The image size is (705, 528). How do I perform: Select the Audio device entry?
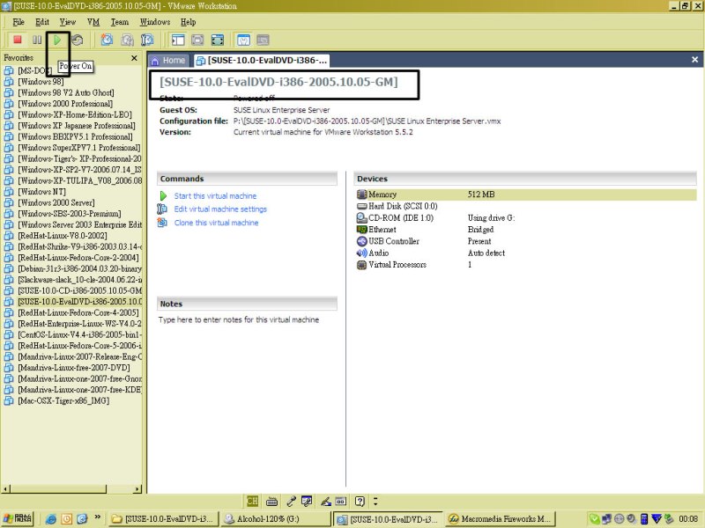pos(373,253)
